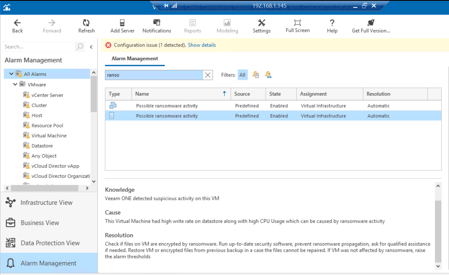
Task: Open Notifications settings
Action: pos(157,26)
